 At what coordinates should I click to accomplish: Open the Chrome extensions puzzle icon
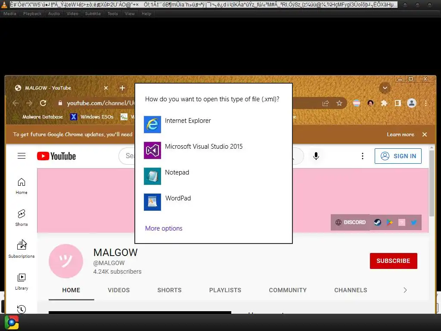[384, 103]
